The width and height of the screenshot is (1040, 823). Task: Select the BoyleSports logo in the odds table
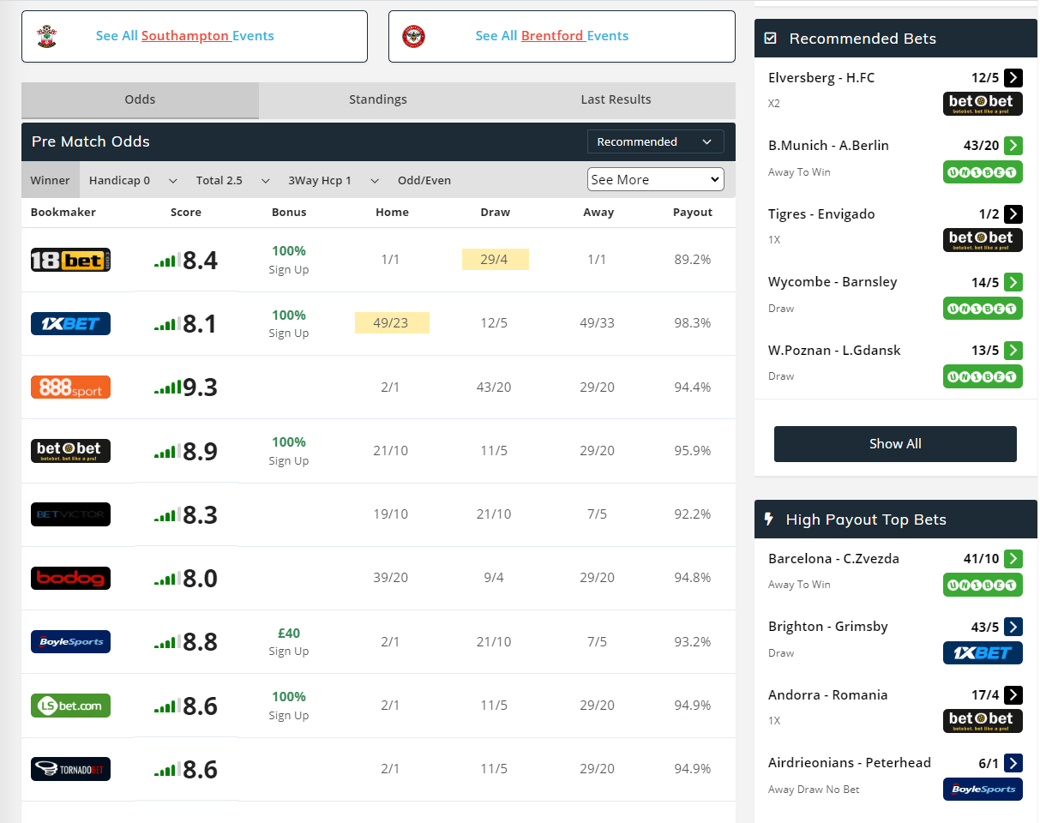pos(70,641)
